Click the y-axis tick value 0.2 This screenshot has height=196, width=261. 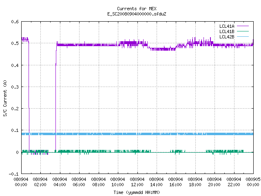click(x=15, y=109)
